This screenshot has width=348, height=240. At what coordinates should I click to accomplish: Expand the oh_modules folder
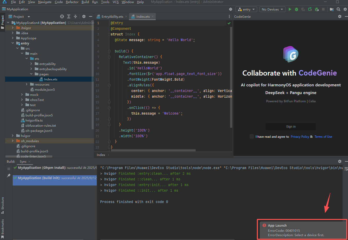13,141
